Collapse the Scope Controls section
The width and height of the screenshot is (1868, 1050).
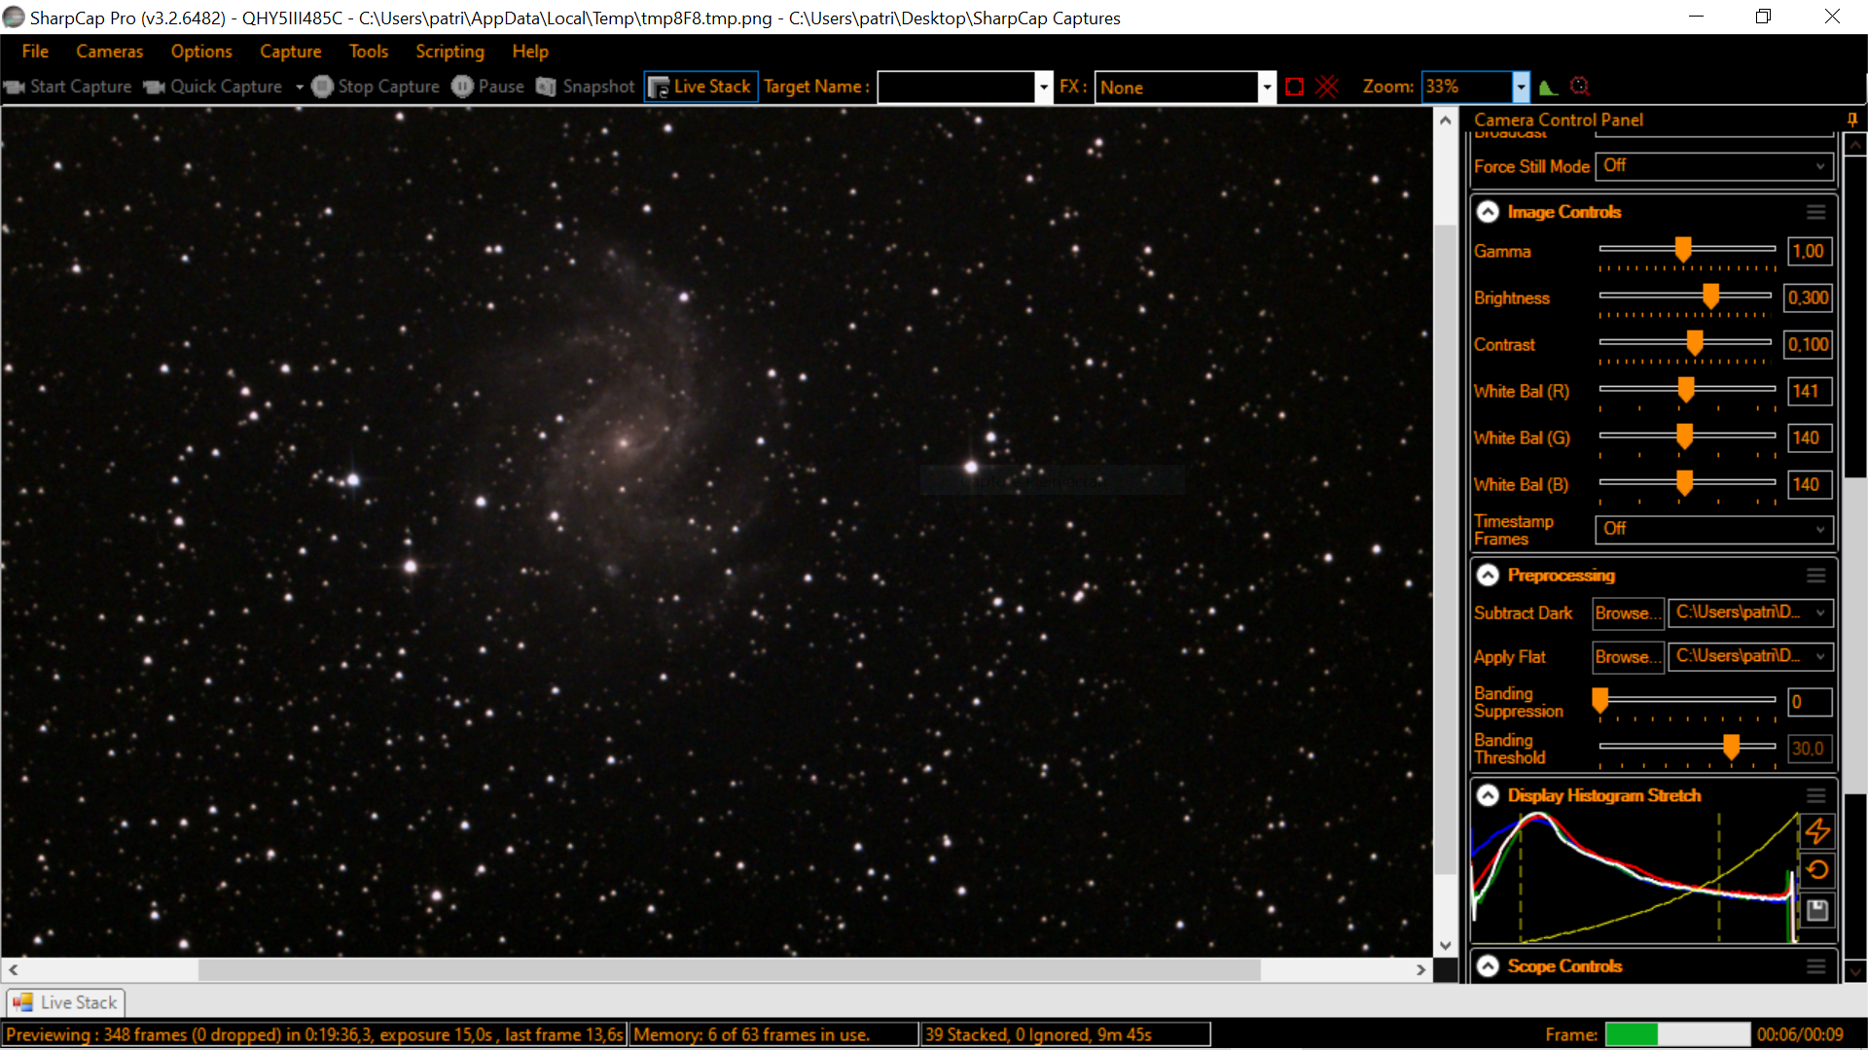[x=1488, y=966]
